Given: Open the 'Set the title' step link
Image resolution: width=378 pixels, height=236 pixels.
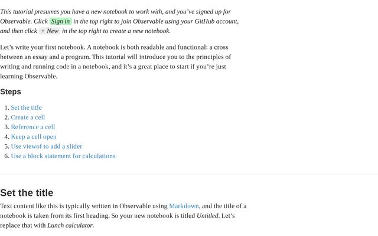Looking at the screenshot, I should pos(26,107).
